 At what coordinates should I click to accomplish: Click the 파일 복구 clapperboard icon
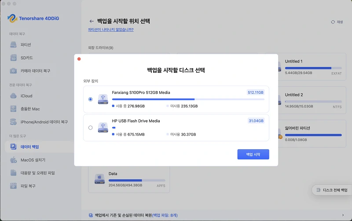coord(13,186)
